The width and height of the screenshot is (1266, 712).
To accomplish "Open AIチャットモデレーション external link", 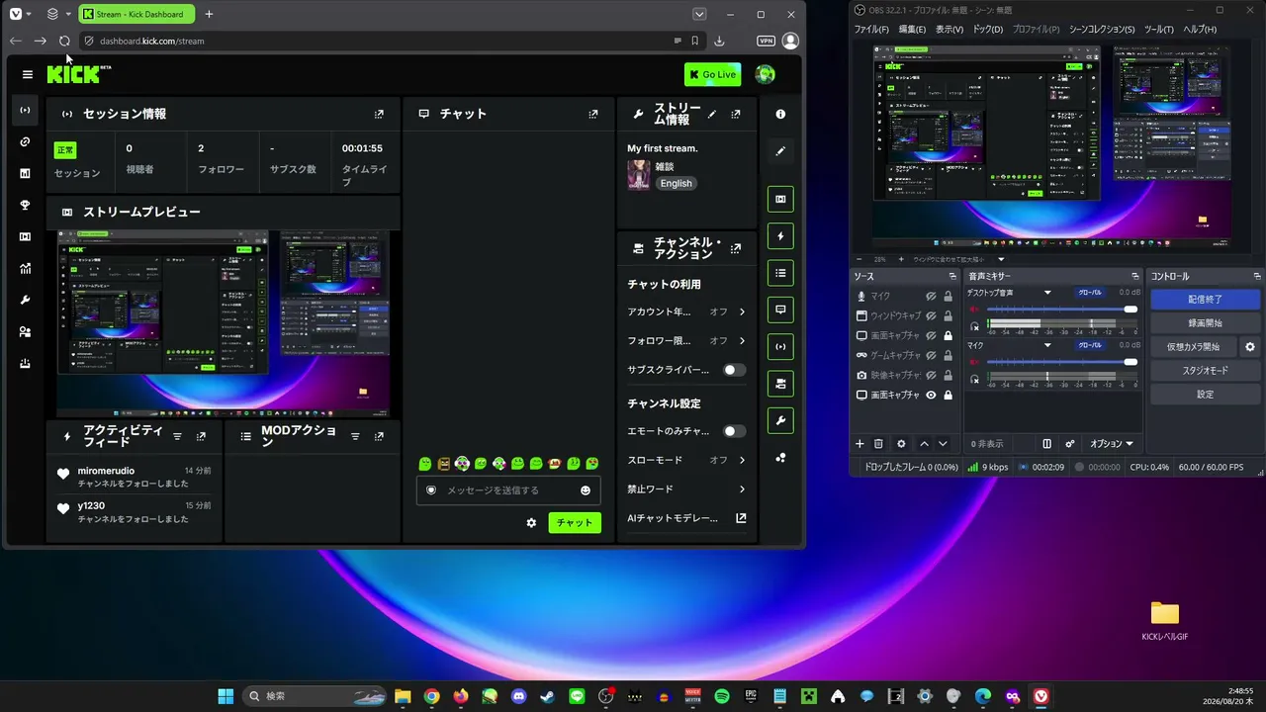I will coord(741,518).
